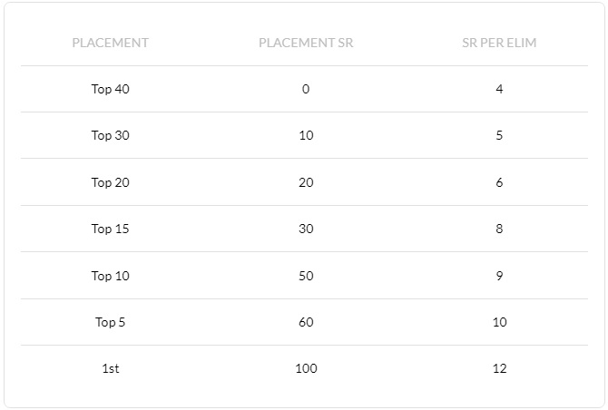Select the Top 5 placement cell
608x410 pixels.
tap(111, 322)
